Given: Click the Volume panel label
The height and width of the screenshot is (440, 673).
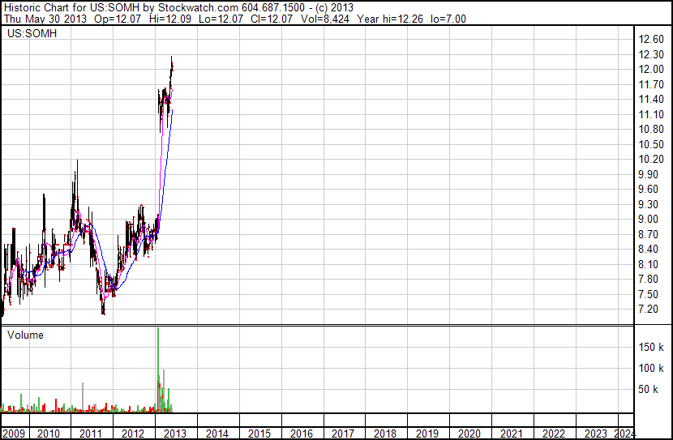Looking at the screenshot, I should (25, 335).
